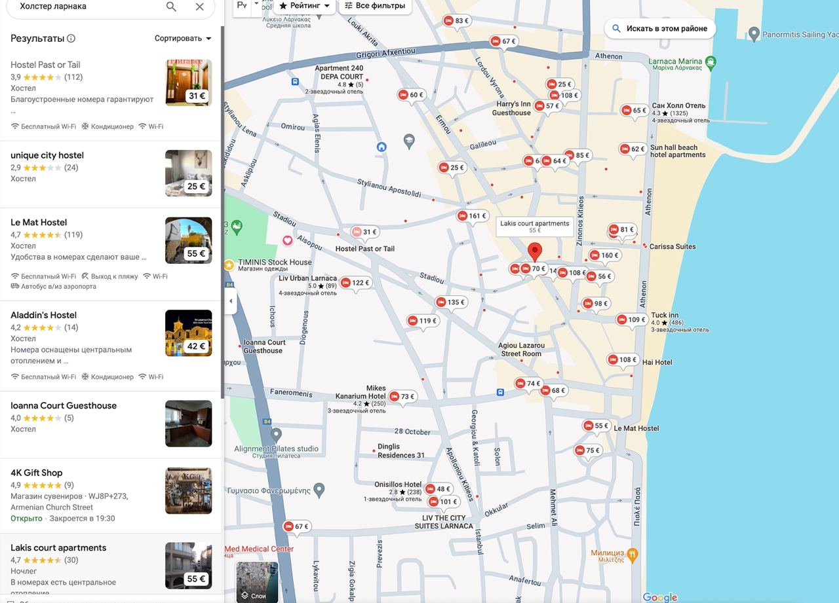Open the Сортировать sort dropdown

pyautogui.click(x=183, y=39)
